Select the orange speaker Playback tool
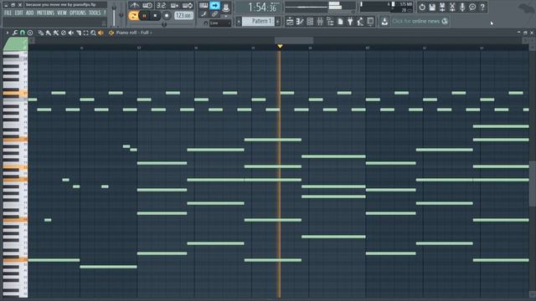Screen dimensions: 536x301 click(100, 33)
